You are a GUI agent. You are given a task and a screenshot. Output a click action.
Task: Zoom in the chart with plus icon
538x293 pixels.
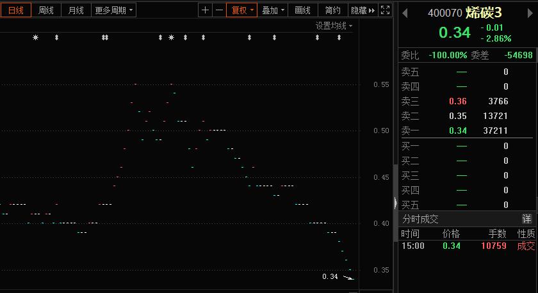click(205, 10)
